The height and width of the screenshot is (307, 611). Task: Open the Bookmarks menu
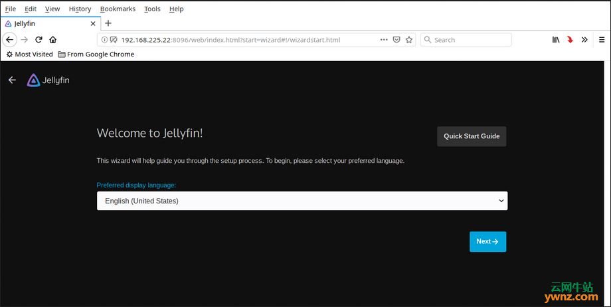[x=118, y=9]
